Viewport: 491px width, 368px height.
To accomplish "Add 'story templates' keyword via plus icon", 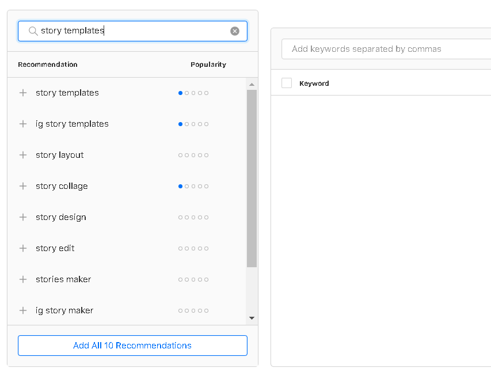I will (23, 93).
